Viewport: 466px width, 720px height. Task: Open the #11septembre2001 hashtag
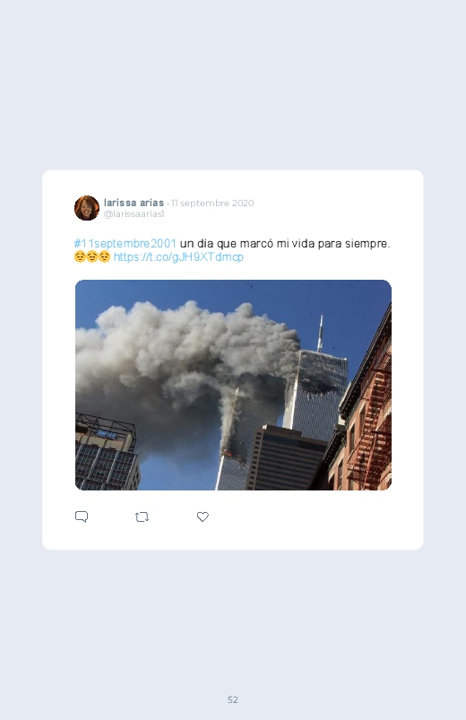[125, 243]
